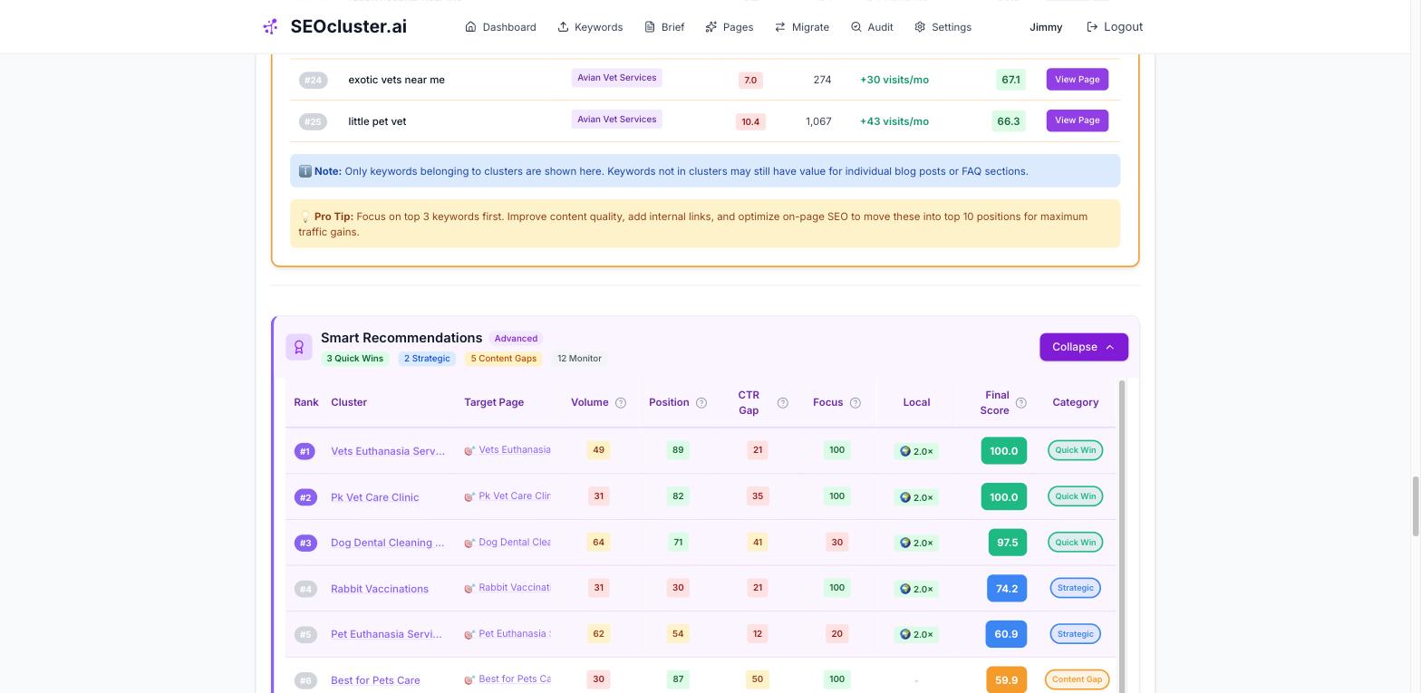Open Dog Dental Cleaning cluster link
Image resolution: width=1421 pixels, height=693 pixels.
coord(388,543)
